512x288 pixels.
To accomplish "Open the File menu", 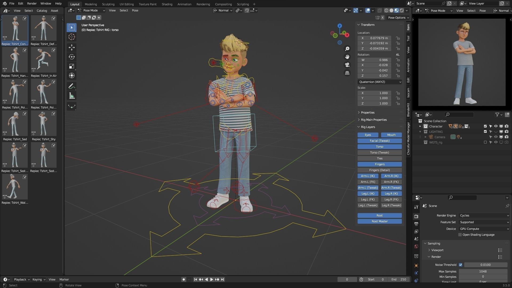I will tap(12, 3).
